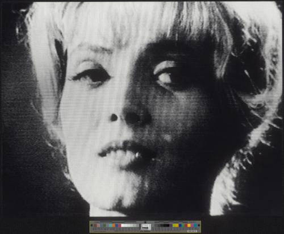Click the black patch on color chart

pyautogui.click(x=166, y=225)
